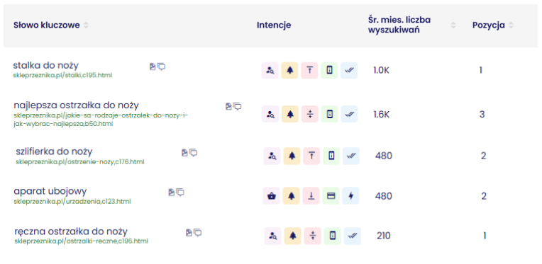Click the credit card icon for aparat ubojowy
542x264 pixels.
[x=331, y=196]
